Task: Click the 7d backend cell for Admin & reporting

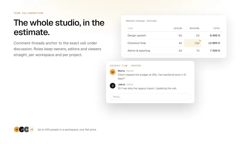Action: tap(198, 51)
